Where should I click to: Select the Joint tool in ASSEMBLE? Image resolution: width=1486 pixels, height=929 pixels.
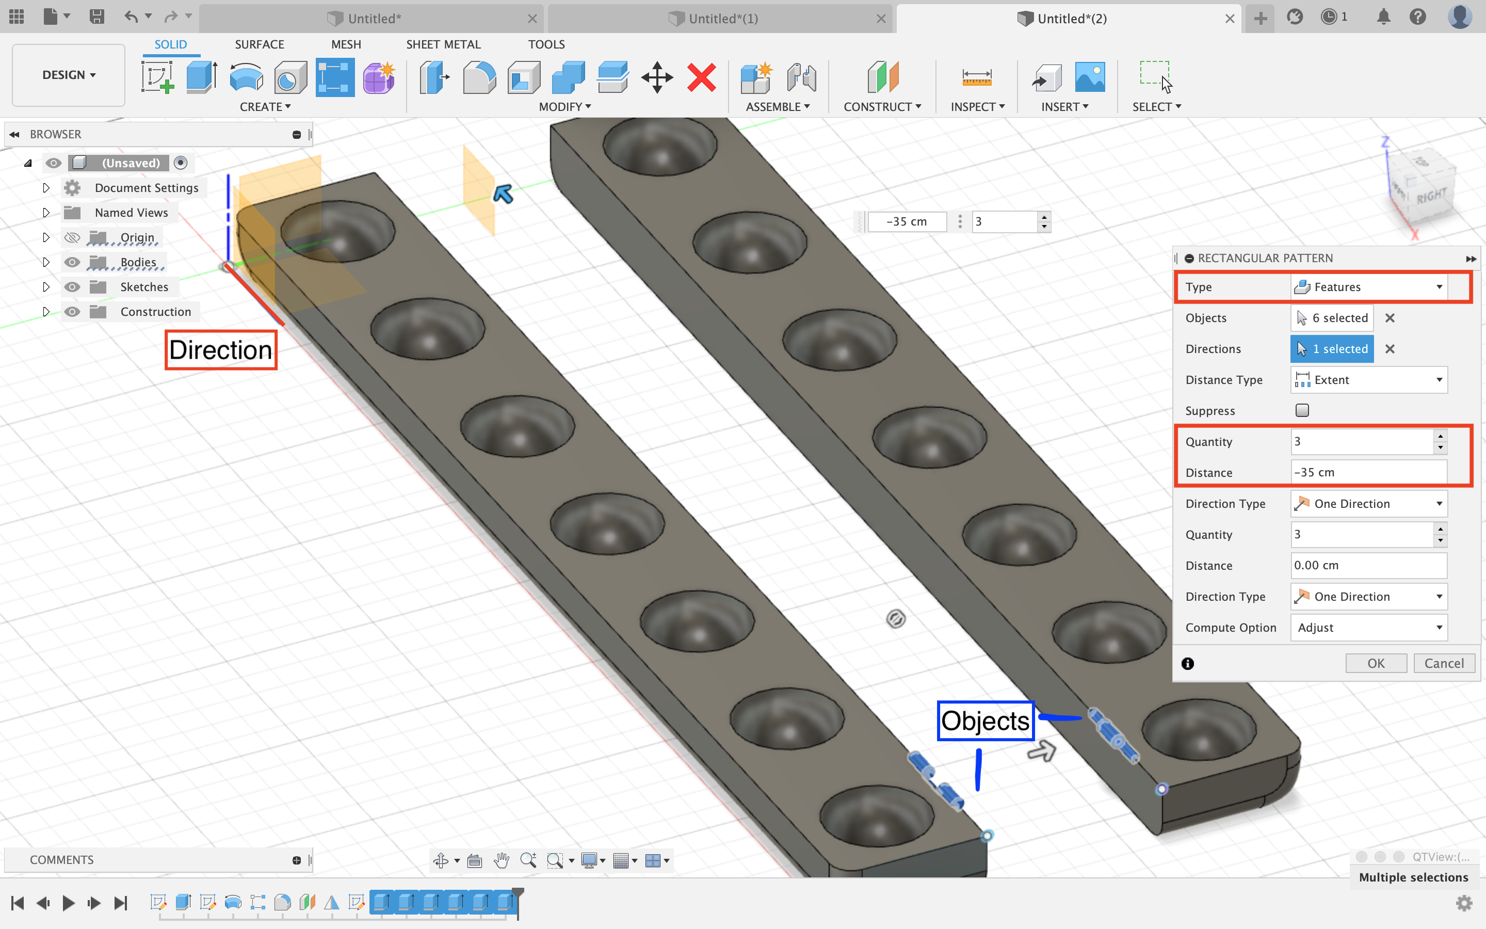[x=802, y=76]
